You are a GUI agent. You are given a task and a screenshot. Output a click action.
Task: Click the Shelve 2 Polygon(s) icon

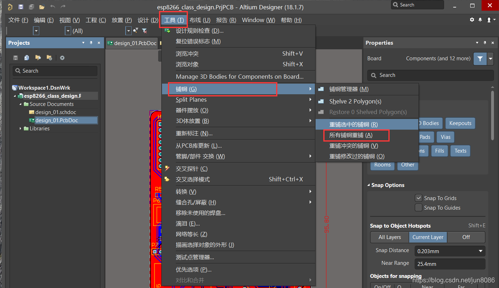point(321,101)
